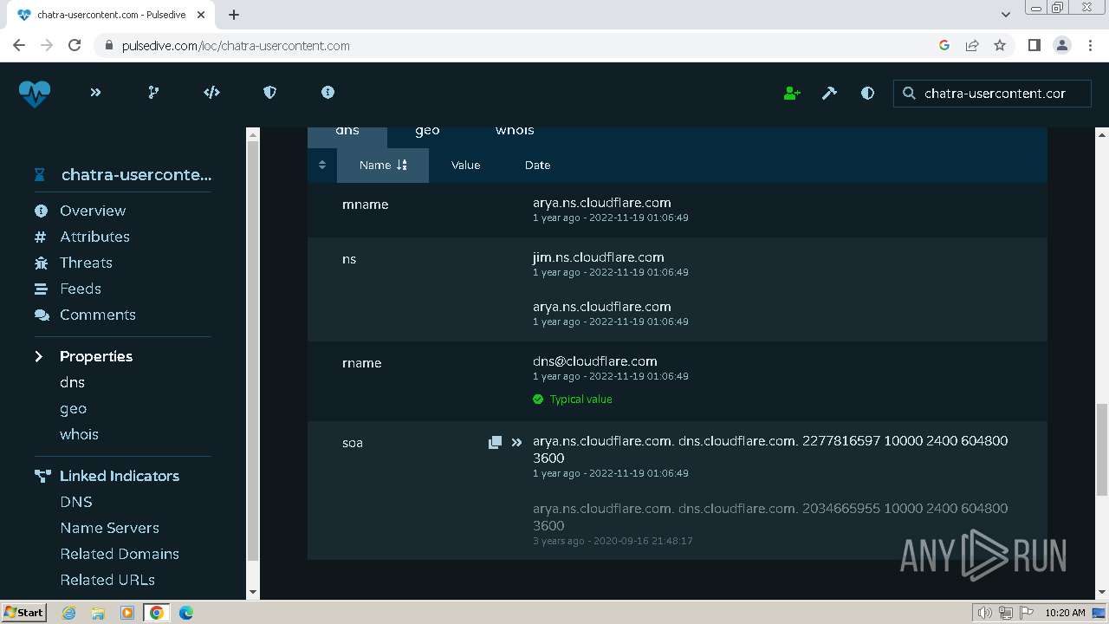
Task: Share this page icon in address bar
Action: (x=972, y=45)
